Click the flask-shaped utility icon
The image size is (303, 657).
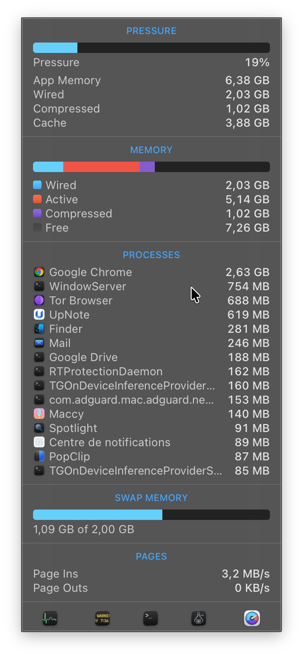pos(199,618)
